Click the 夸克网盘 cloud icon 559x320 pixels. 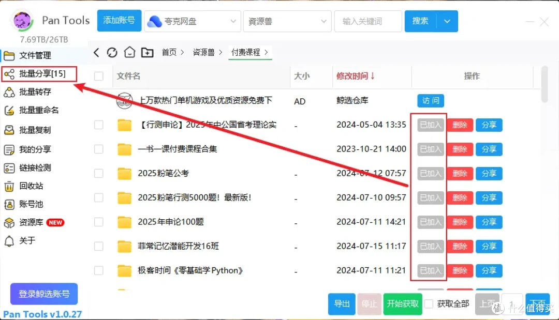point(154,21)
